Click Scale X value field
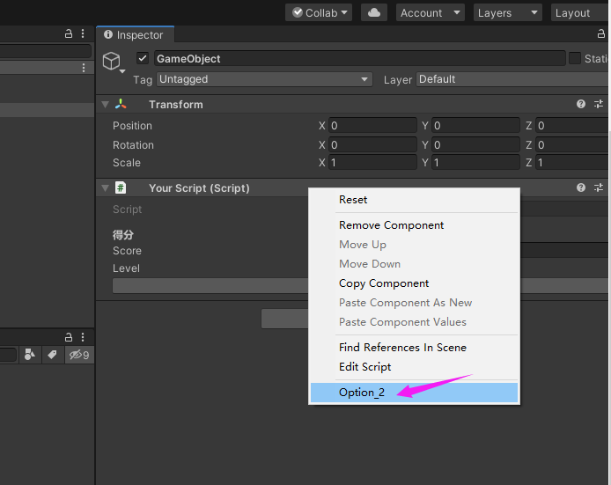Screen dimensions: 611x485 point(372,163)
